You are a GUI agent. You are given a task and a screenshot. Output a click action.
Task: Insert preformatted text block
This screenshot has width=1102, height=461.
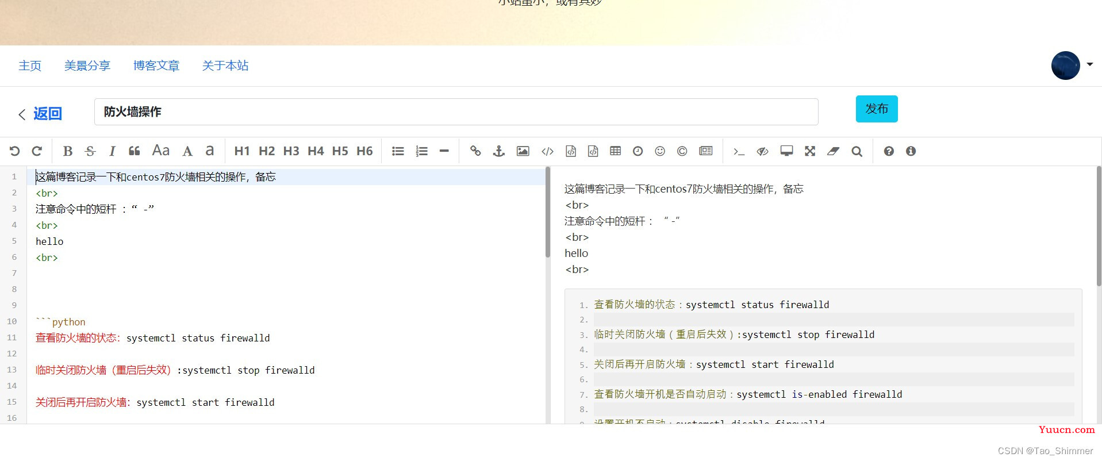(571, 151)
